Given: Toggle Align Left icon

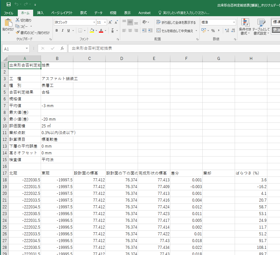Looking at the screenshot, I should point(124,30).
